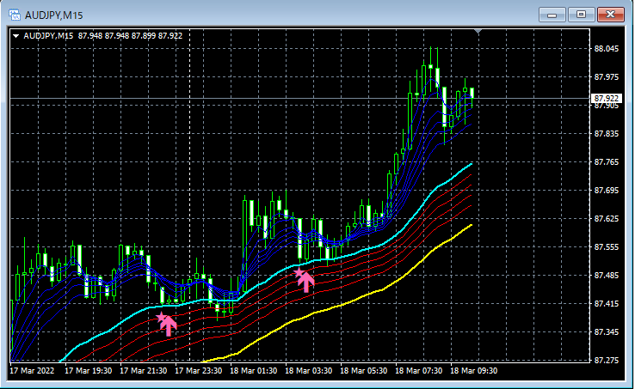Click the 87.275 price scale label
This screenshot has height=389, width=635.
coord(607,360)
